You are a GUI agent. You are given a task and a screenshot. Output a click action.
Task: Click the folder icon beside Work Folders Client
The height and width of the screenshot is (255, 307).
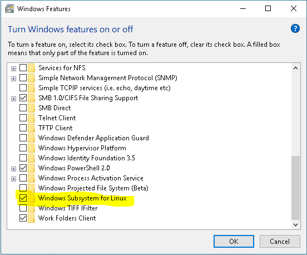(31, 218)
